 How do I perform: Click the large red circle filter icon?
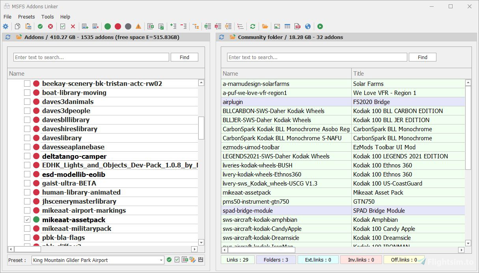[118, 26]
